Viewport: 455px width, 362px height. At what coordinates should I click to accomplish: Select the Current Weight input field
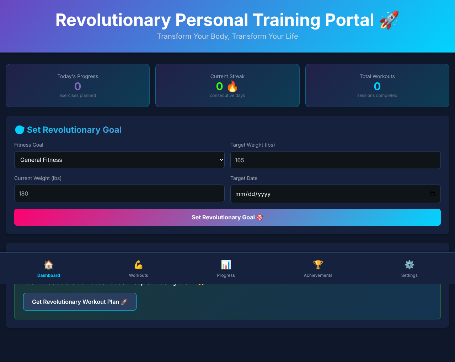[x=119, y=193]
